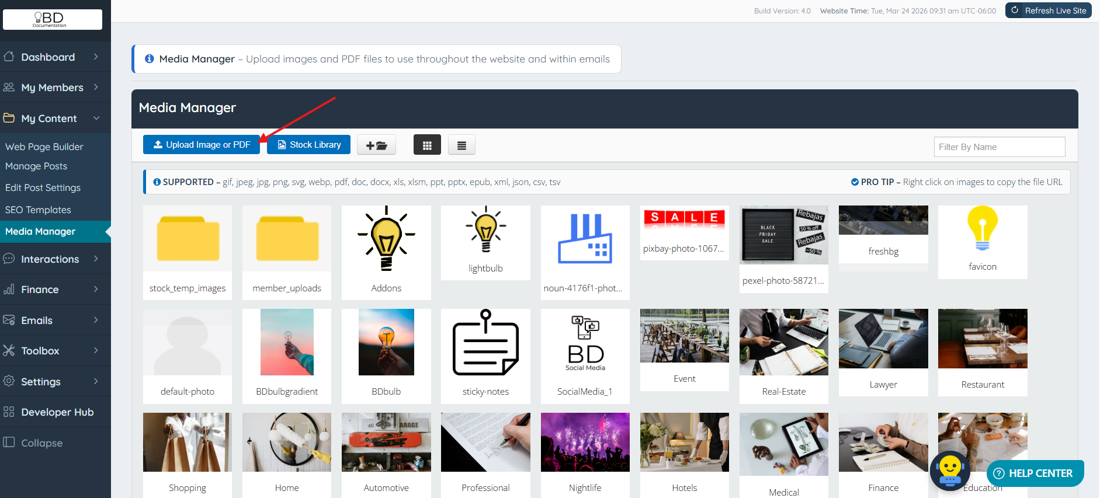Open the member_uploads folder
The width and height of the screenshot is (1100, 498).
pyautogui.click(x=287, y=252)
